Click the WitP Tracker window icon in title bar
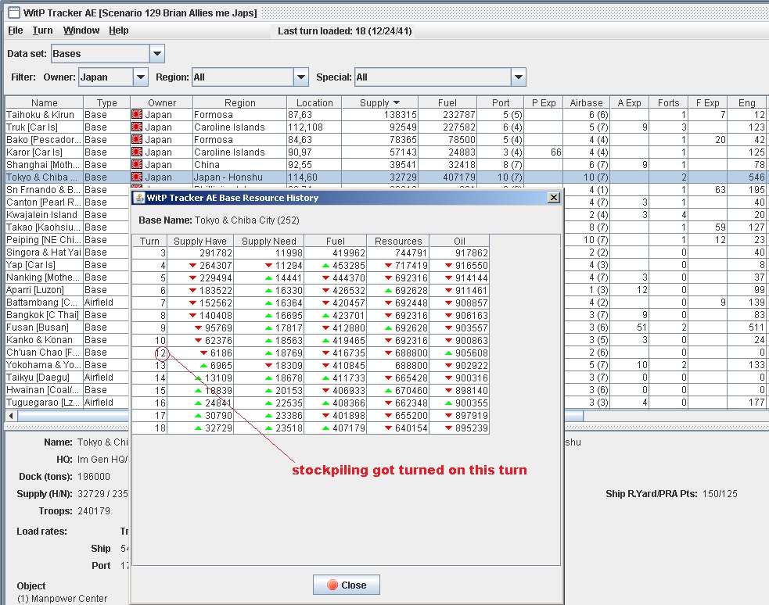 point(14,13)
